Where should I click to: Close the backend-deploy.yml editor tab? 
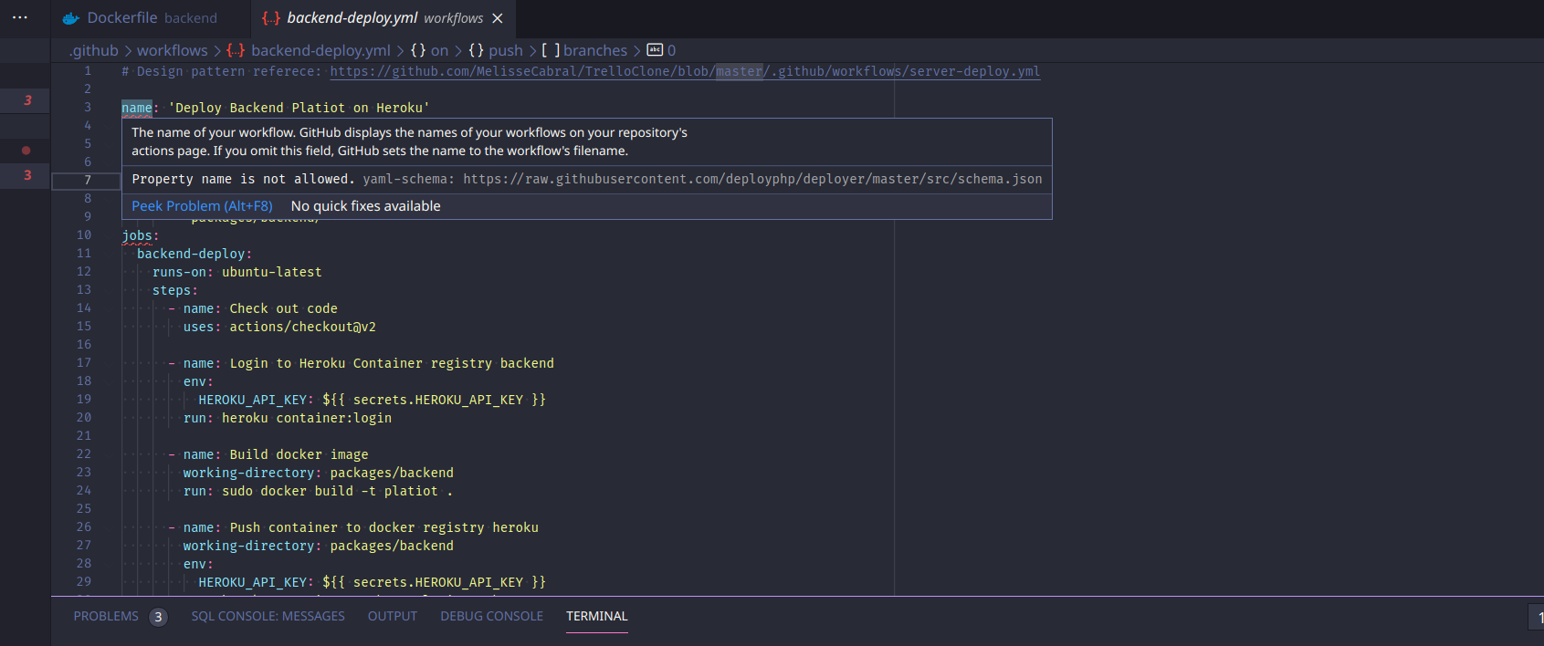tap(498, 18)
